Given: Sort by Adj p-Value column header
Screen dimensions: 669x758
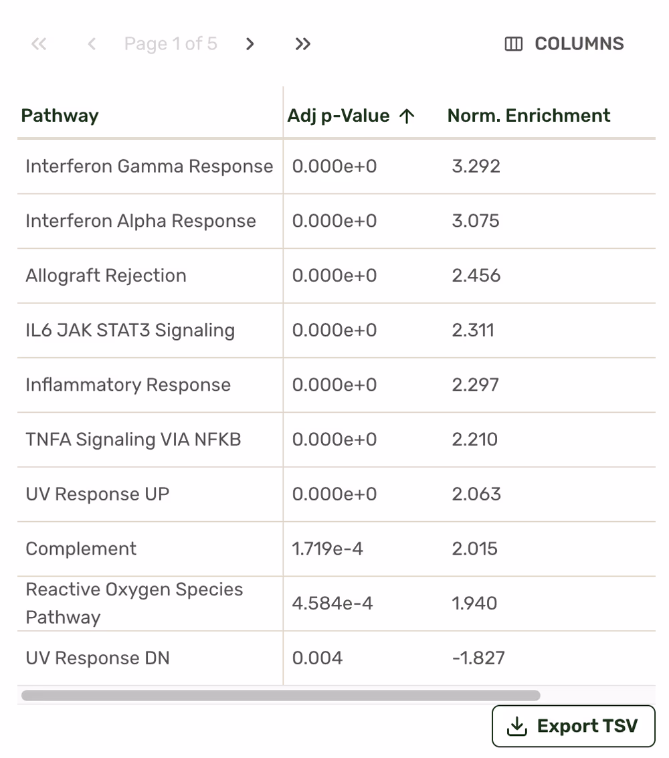Looking at the screenshot, I should click(x=339, y=116).
